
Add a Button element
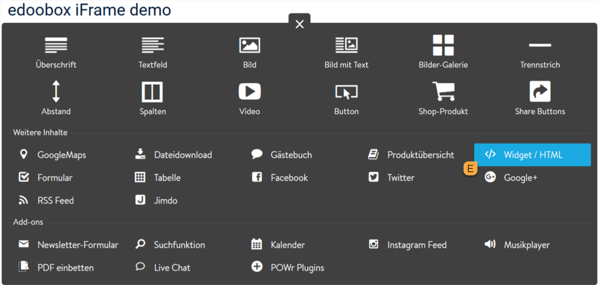tap(346, 98)
